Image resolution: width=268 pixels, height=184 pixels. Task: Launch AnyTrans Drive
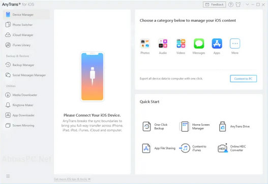point(234,126)
